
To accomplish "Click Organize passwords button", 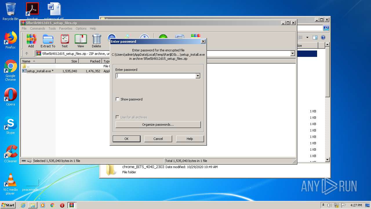I will click(x=158, y=125).
